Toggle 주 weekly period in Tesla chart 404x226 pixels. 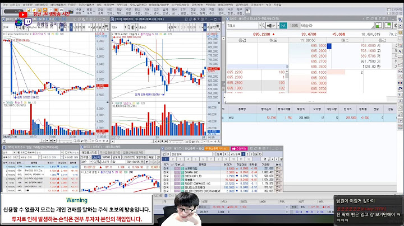pos(208,27)
